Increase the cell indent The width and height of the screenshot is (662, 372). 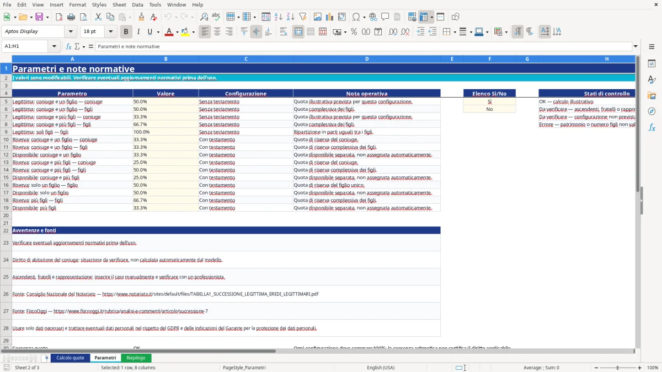coord(420,32)
